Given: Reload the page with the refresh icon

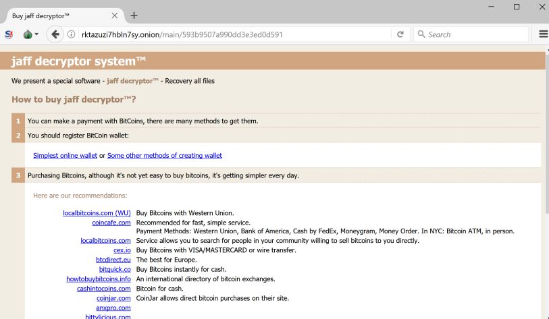Looking at the screenshot, I should pos(400,34).
